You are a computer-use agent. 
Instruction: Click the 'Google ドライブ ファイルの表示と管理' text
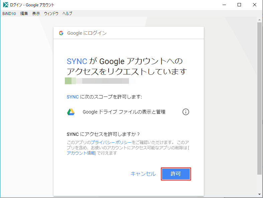click(124, 112)
